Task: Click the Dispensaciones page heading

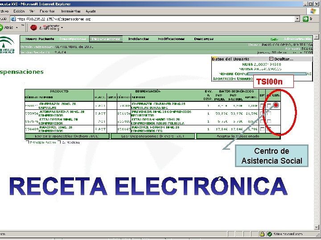Action: click(22, 72)
